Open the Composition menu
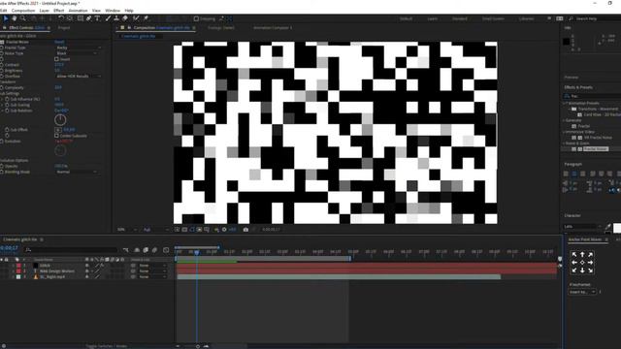The height and width of the screenshot is (349, 621). (23, 11)
